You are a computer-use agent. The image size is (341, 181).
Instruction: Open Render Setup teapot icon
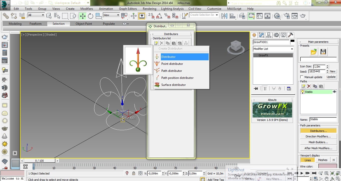tap(286, 16)
